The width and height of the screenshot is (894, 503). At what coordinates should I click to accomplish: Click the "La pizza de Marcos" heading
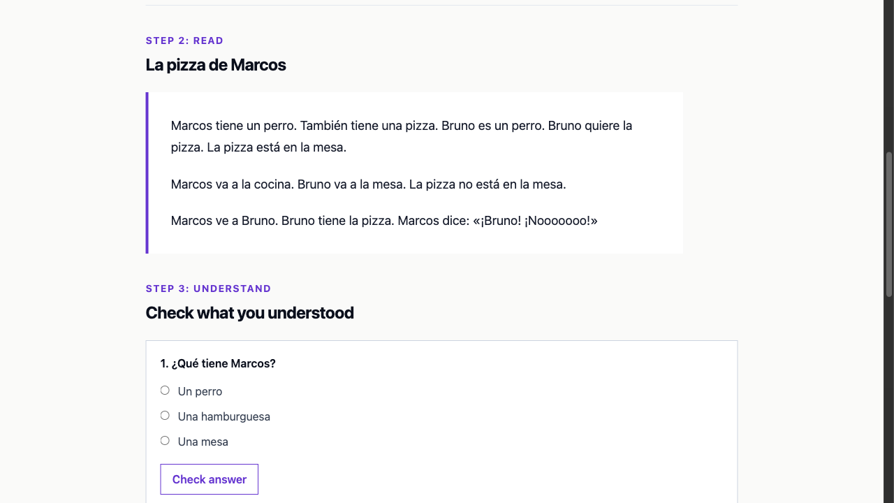(216, 65)
